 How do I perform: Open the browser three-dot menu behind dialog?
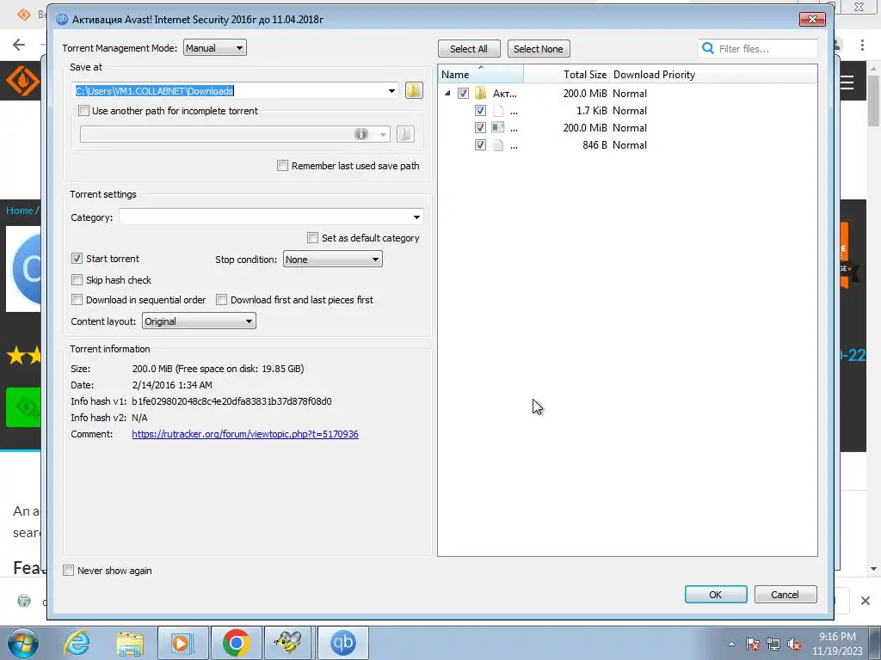(862, 45)
